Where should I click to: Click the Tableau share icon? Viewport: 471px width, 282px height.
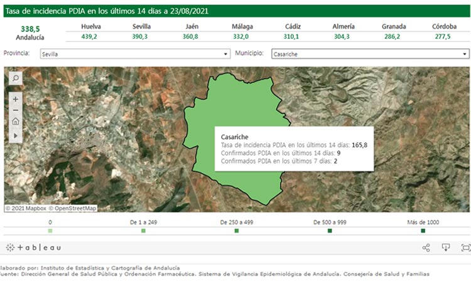pyautogui.click(x=426, y=248)
